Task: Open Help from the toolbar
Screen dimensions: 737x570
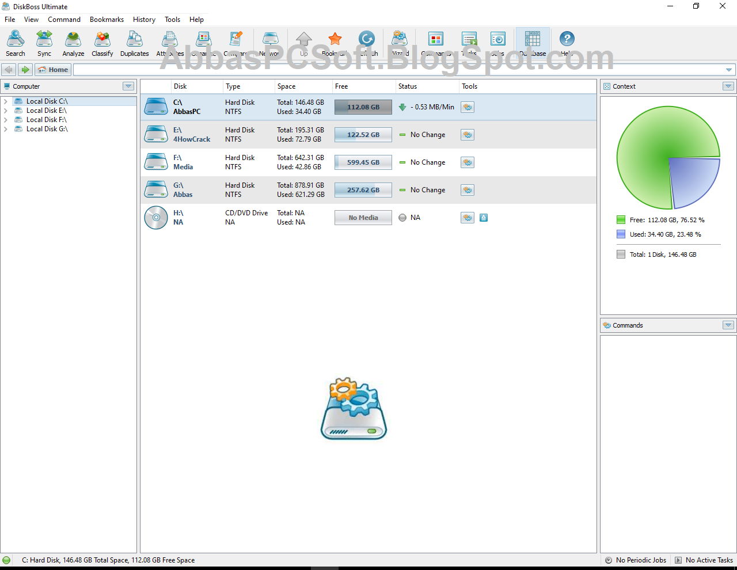Action: tap(567, 44)
